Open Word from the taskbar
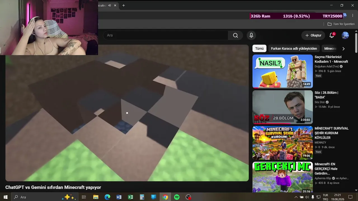The height and width of the screenshot is (201, 358). [119, 197]
